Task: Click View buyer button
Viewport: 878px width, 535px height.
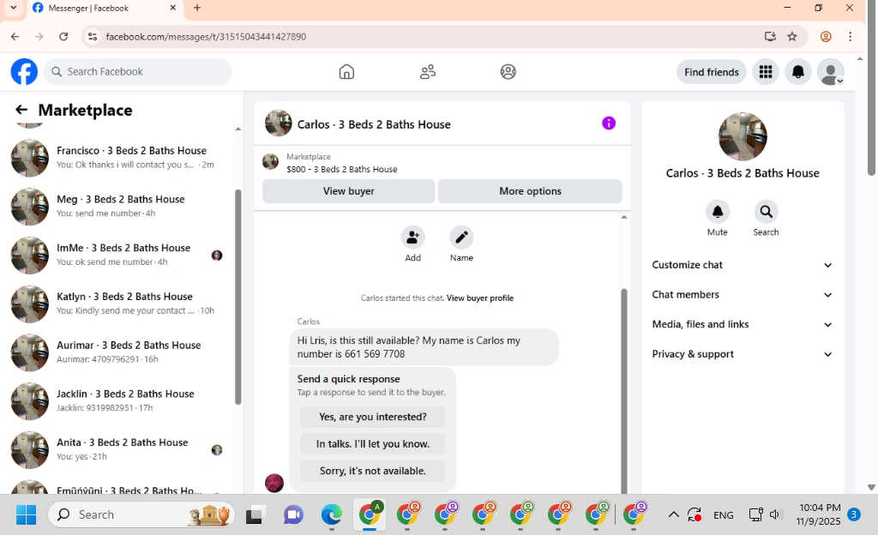Action: click(x=348, y=191)
